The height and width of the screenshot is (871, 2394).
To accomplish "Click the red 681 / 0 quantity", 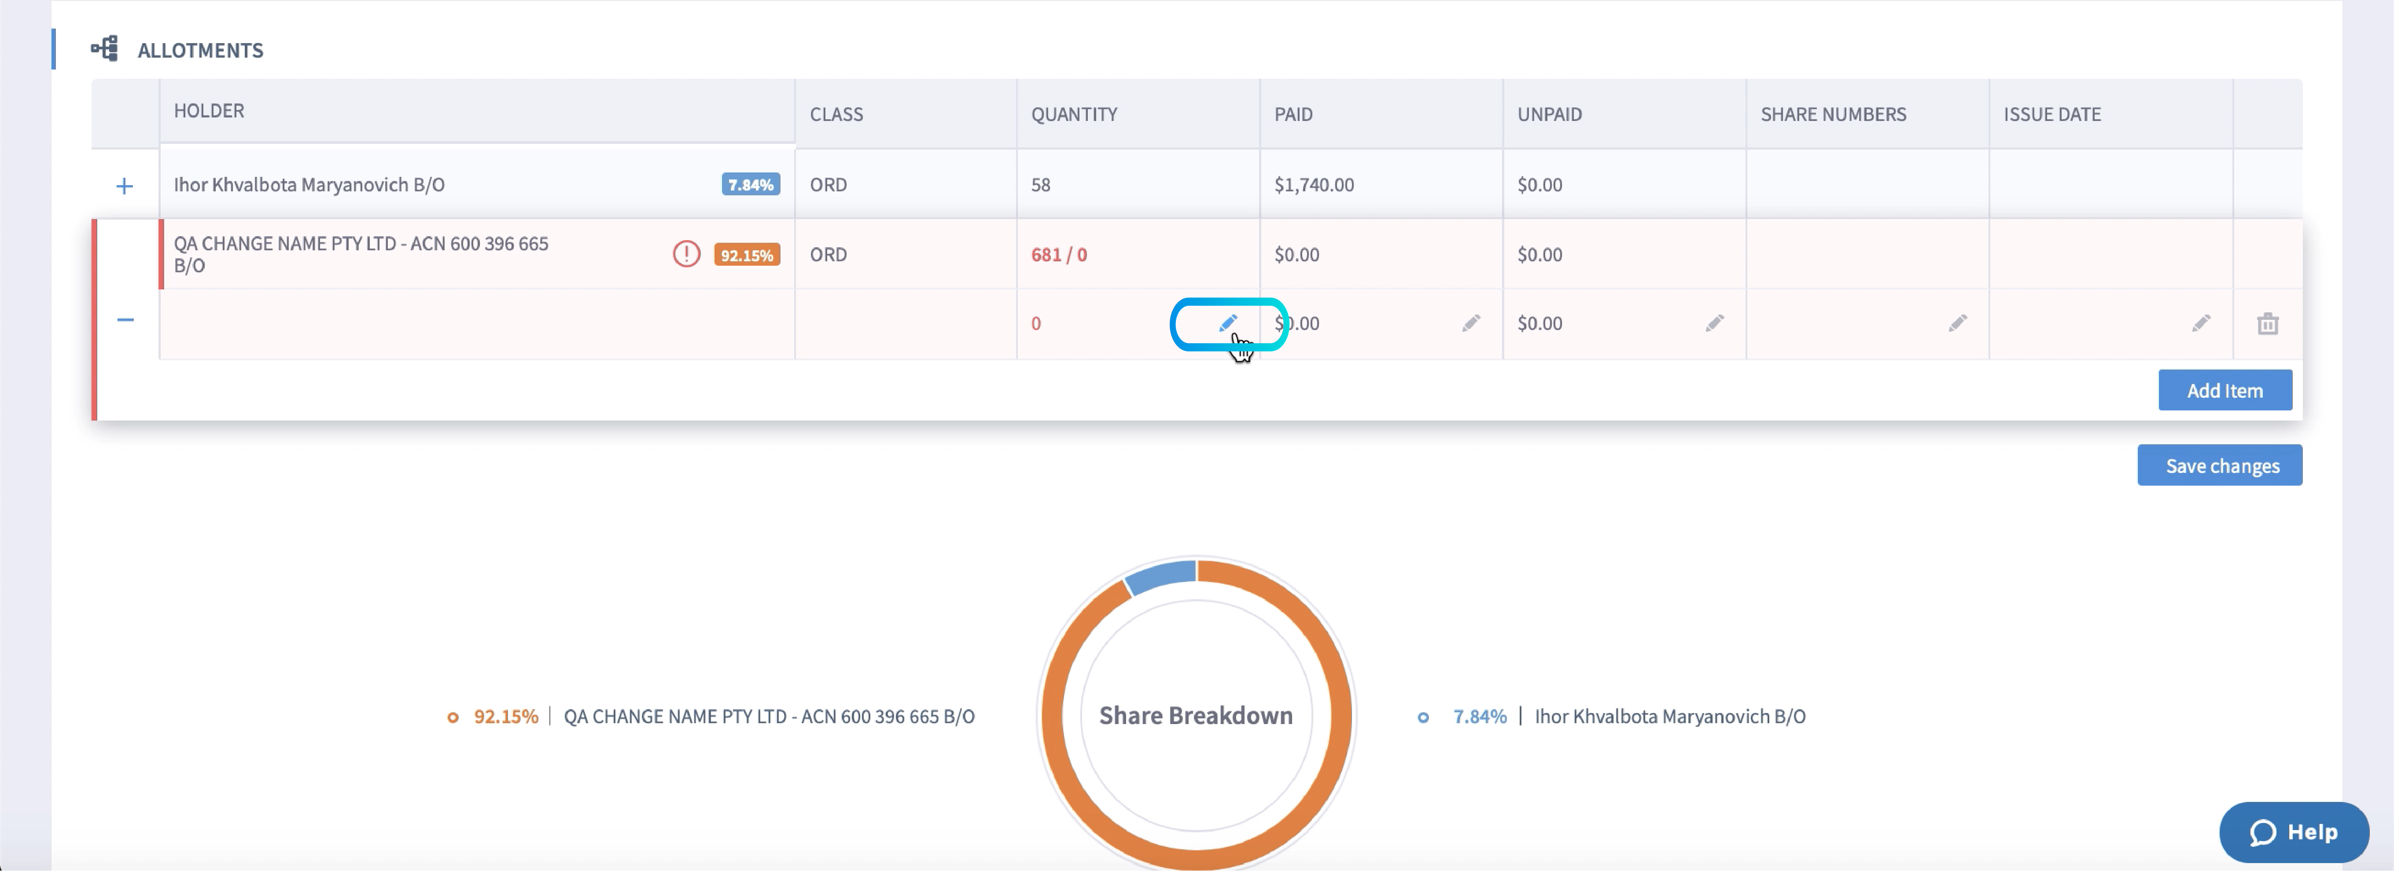I will tap(1060, 254).
